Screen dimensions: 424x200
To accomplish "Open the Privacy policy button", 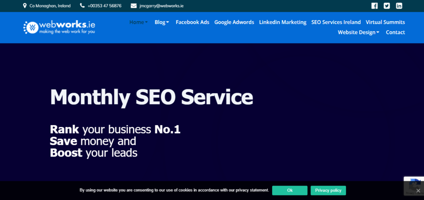I will (x=328, y=190).
